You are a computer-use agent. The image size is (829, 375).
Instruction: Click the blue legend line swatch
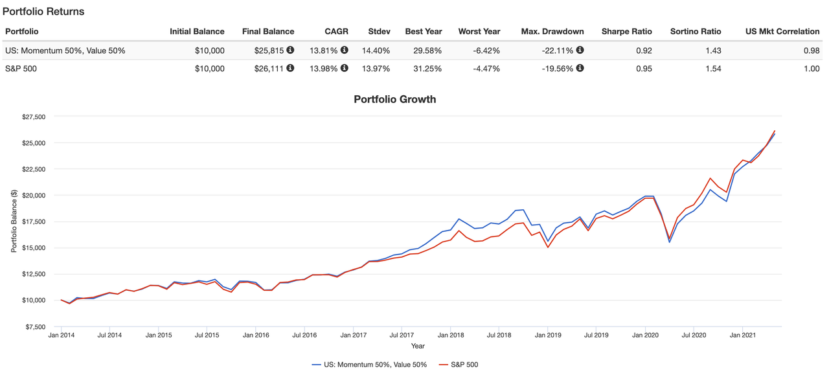[x=317, y=365]
